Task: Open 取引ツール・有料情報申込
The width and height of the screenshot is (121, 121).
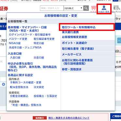Action: click(79, 27)
